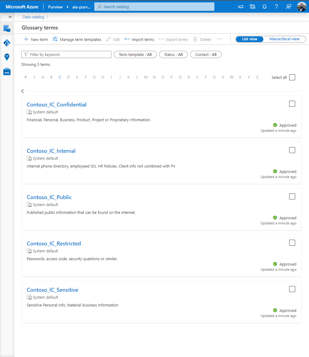Click Approved status icon on Contoso_IC_Sensitive
309x357 pixels.
[275, 310]
